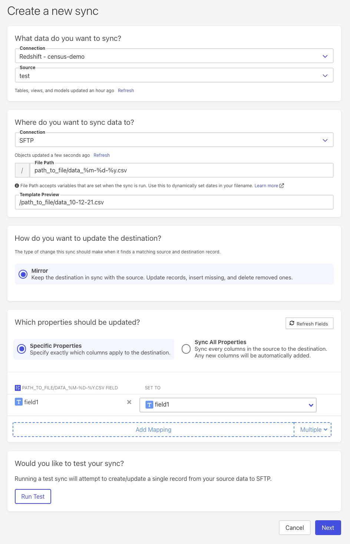350x544 pixels.
Task: Remove the field1 mapping with the X icon
Action: (129, 402)
